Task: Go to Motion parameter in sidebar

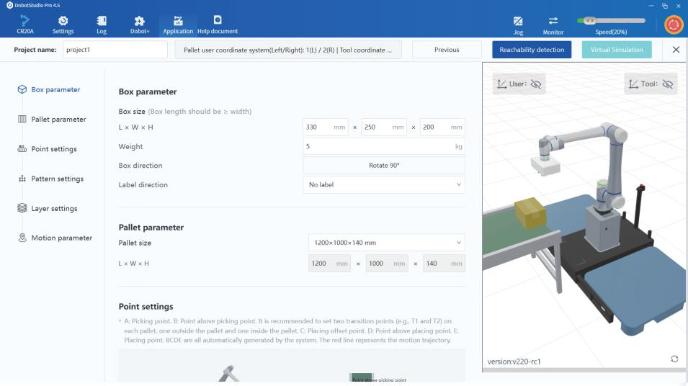Action: [61, 238]
